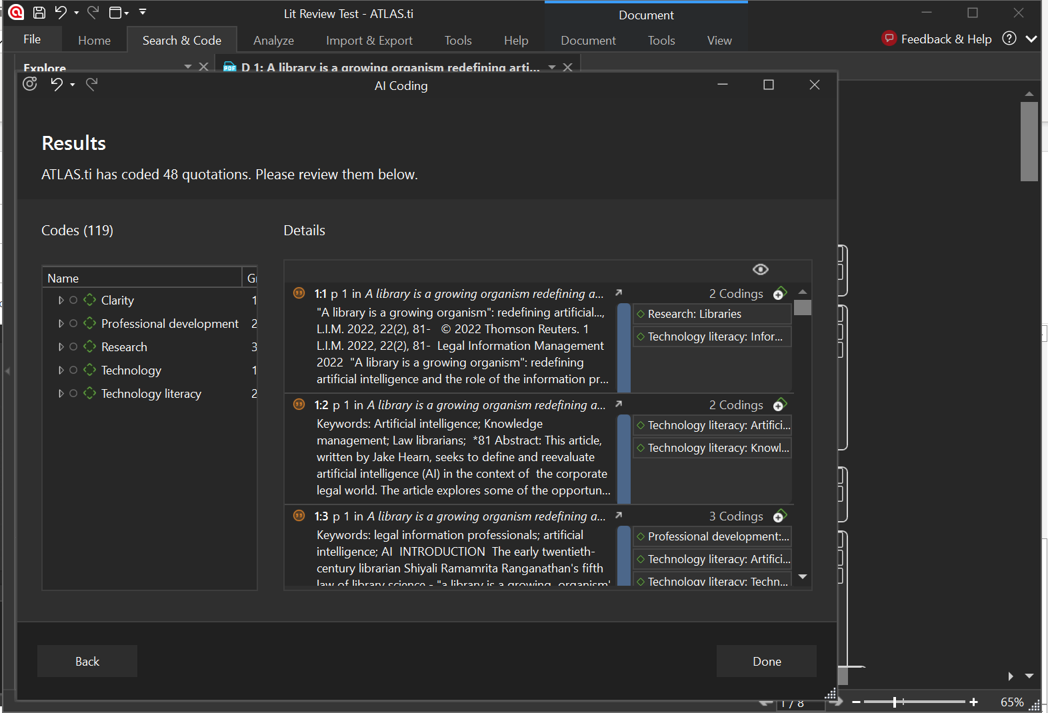Expand the Professional development code group

point(61,324)
